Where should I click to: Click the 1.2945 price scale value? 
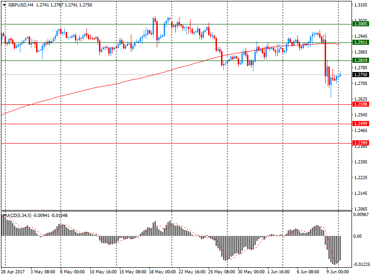[x=361, y=36]
